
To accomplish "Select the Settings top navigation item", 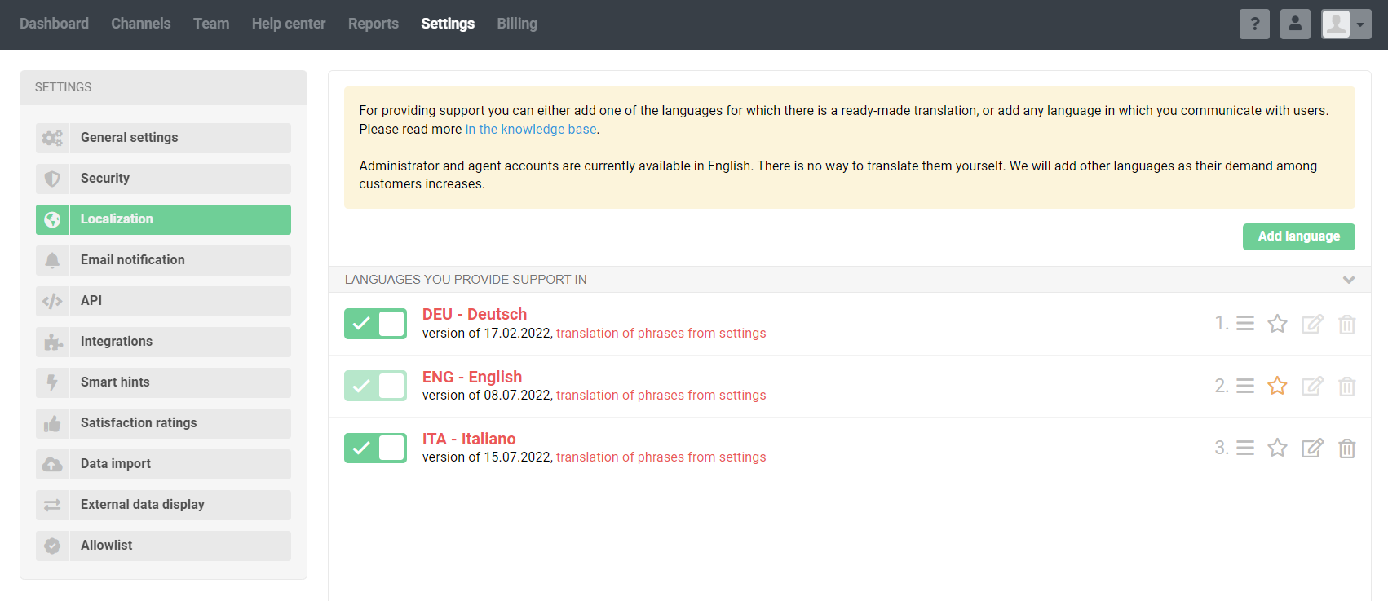I will tap(448, 24).
